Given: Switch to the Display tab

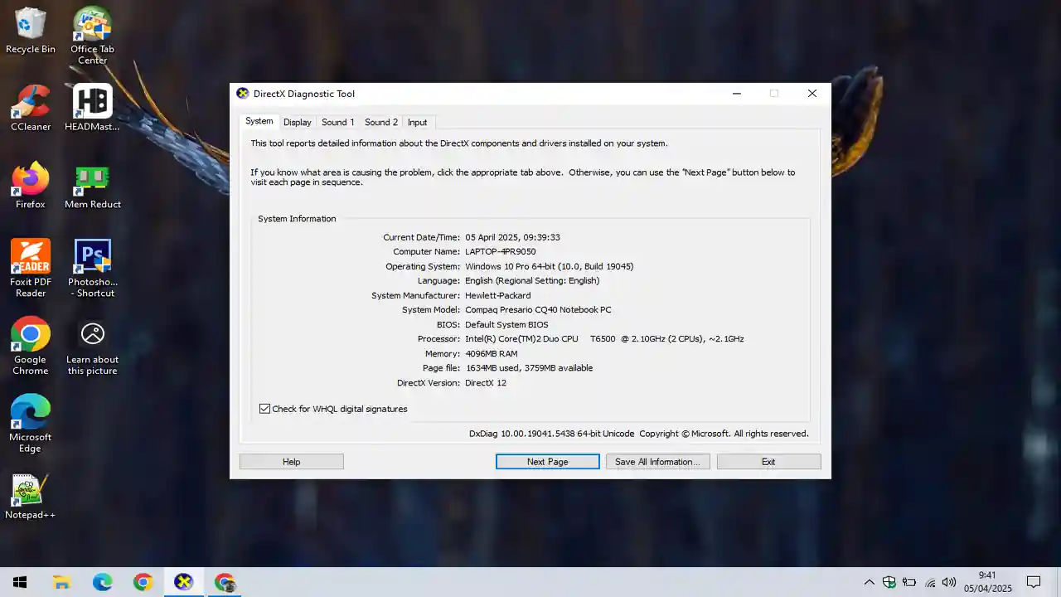Looking at the screenshot, I should [297, 122].
